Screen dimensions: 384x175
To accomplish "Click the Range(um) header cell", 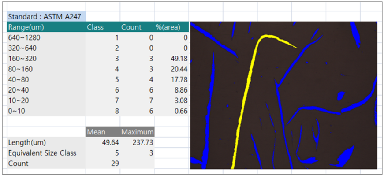I will (x=46, y=27).
